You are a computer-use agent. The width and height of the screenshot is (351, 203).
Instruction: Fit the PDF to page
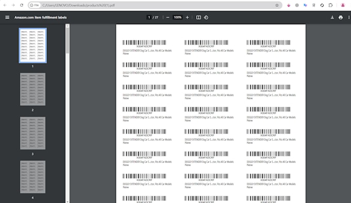tap(198, 17)
